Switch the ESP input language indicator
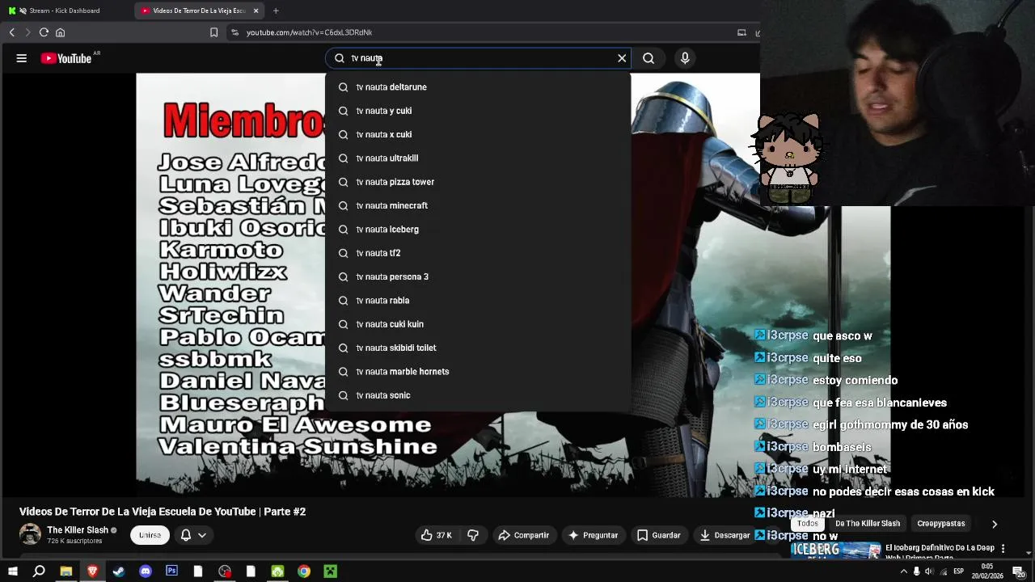The image size is (1035, 582). click(958, 571)
